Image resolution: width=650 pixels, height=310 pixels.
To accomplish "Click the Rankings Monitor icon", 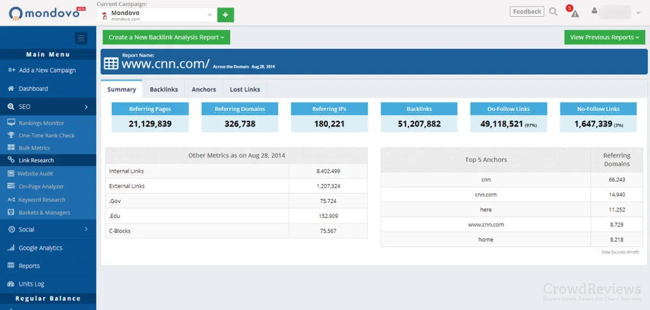I will (11, 123).
